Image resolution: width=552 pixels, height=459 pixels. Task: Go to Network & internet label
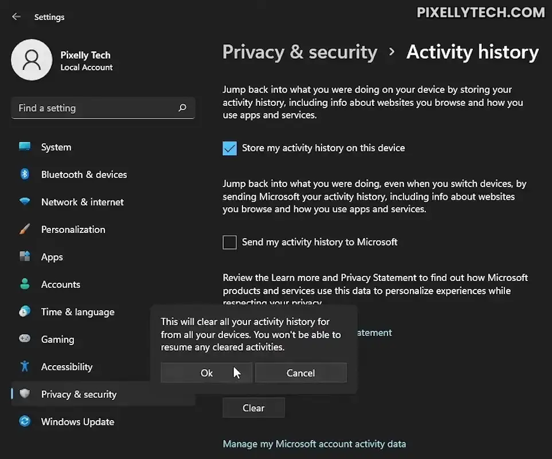tap(83, 202)
